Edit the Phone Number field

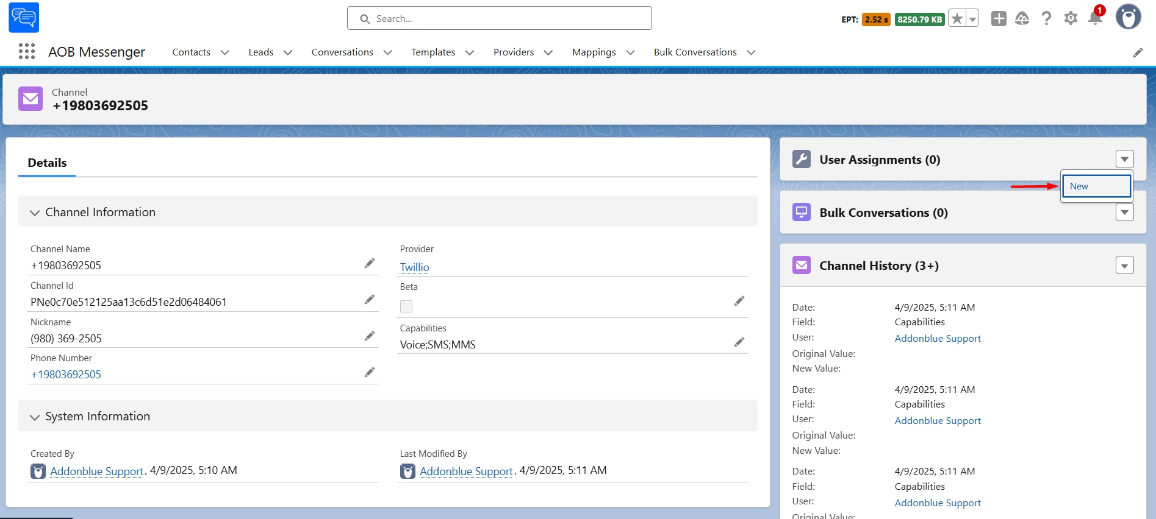(x=370, y=372)
